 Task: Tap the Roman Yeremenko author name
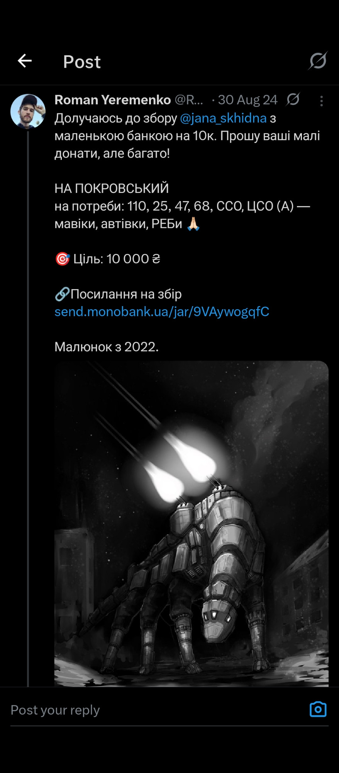coord(113,100)
